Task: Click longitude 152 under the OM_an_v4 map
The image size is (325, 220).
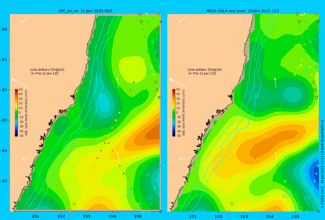Action: pos(61,216)
